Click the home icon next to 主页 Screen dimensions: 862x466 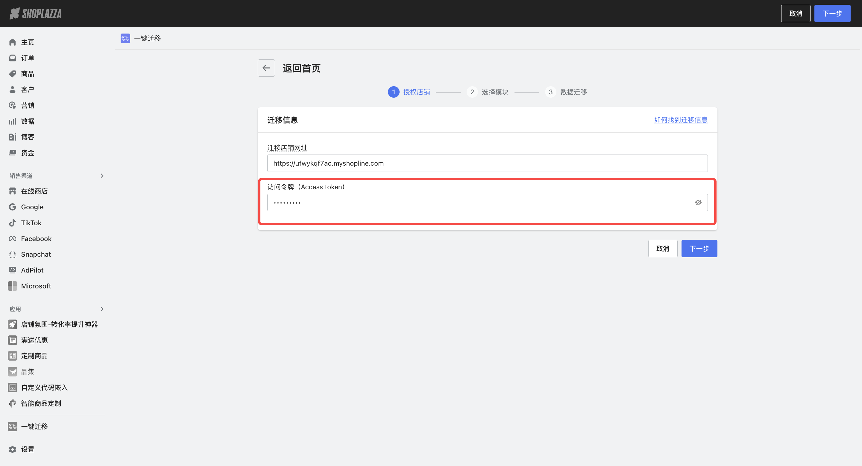point(12,42)
